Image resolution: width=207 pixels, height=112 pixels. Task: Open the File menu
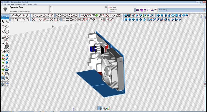click(5, 4)
